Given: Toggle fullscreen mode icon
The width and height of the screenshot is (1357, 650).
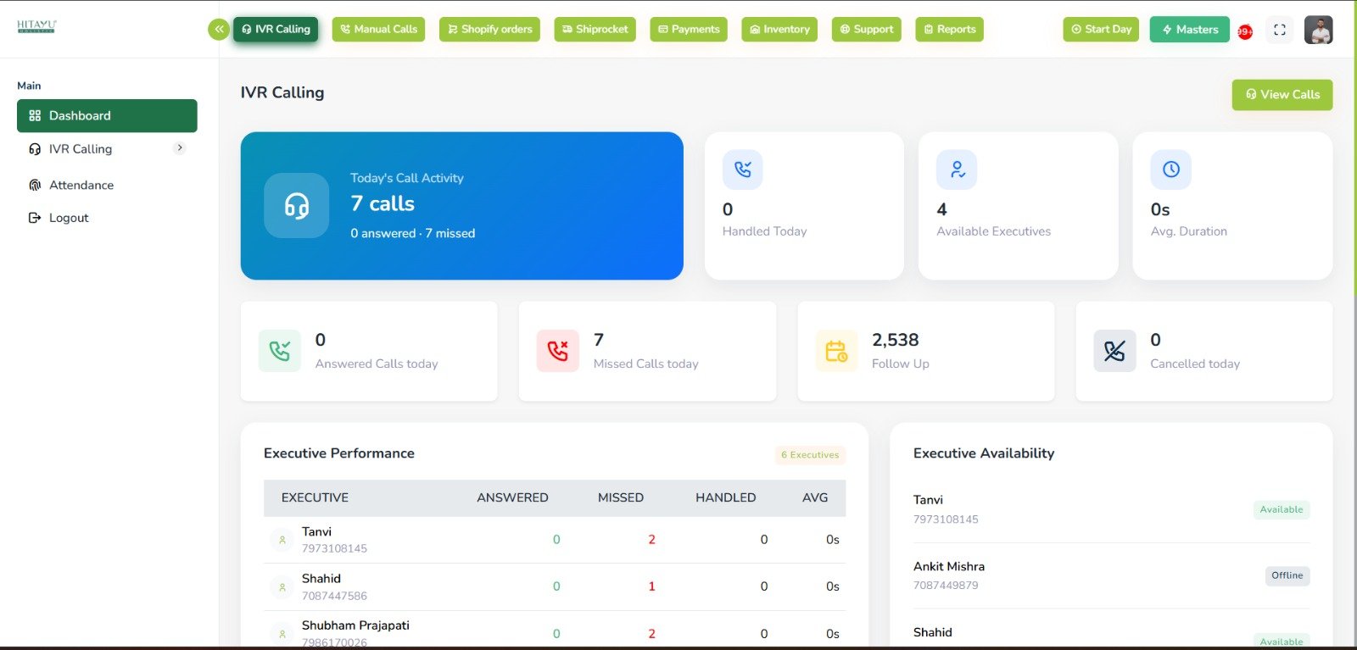Looking at the screenshot, I should pos(1280,30).
